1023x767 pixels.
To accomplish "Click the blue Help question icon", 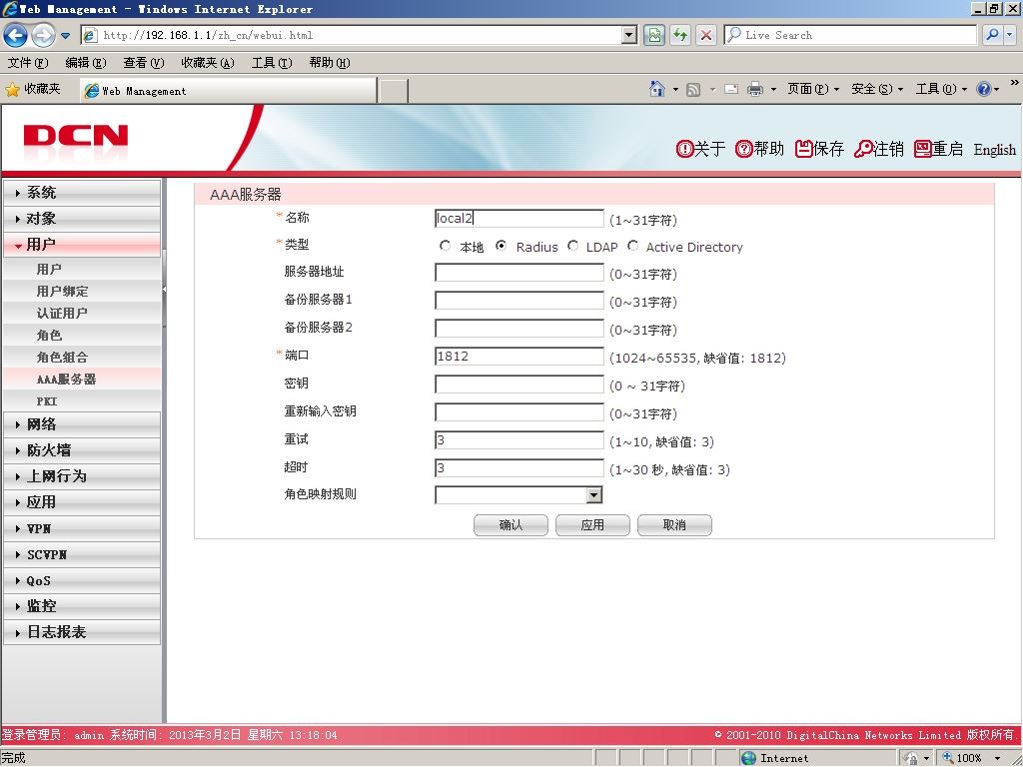I will click(983, 89).
